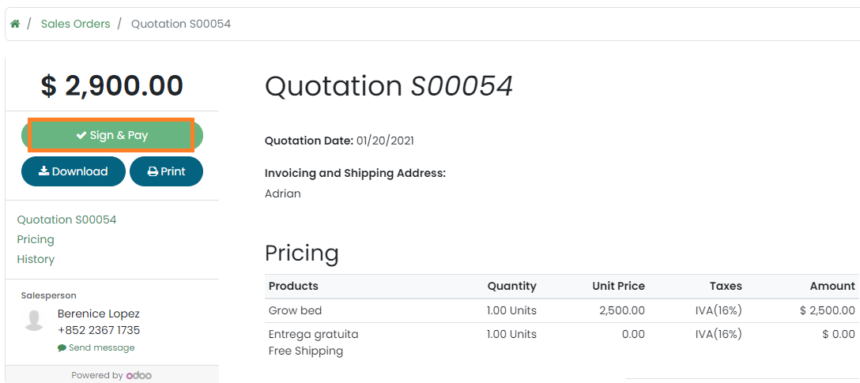Image resolution: width=860 pixels, height=383 pixels.
Task: Click the home icon in breadcrumb
Action: 15,24
